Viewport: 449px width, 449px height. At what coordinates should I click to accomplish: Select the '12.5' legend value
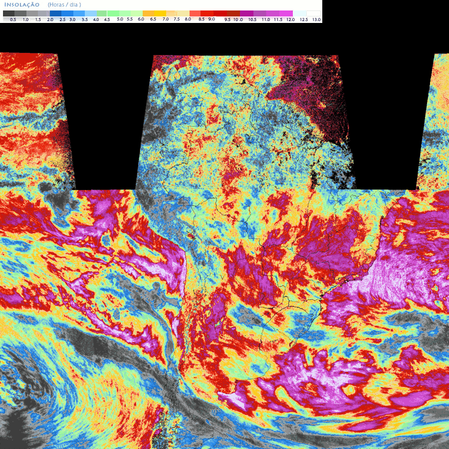[x=304, y=19]
